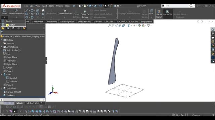Image resolution: width=215 pixels, height=120 pixels.
Task: Select the Smart Dimension tool
Action: (x=16, y=12)
